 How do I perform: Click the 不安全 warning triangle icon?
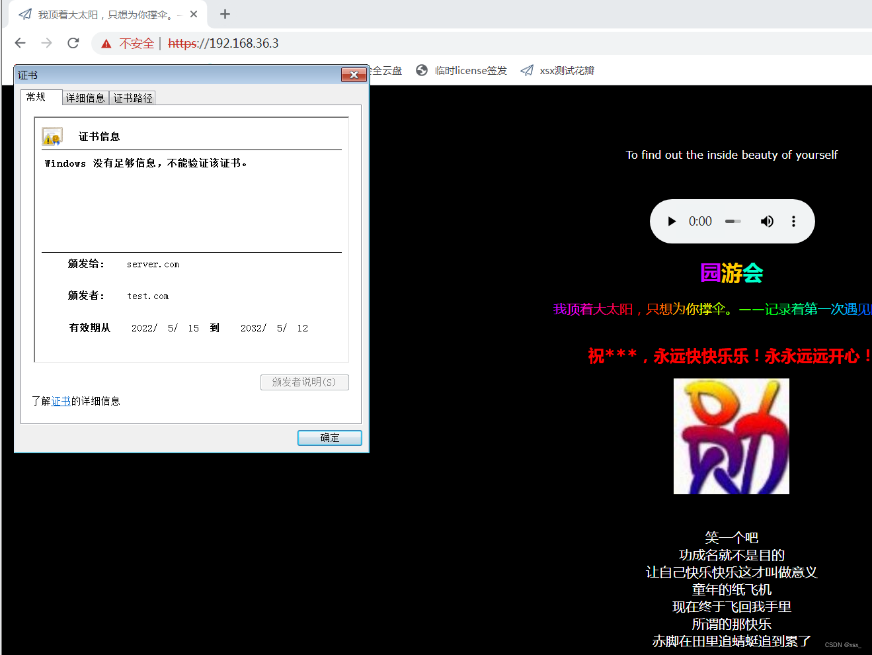[106, 43]
